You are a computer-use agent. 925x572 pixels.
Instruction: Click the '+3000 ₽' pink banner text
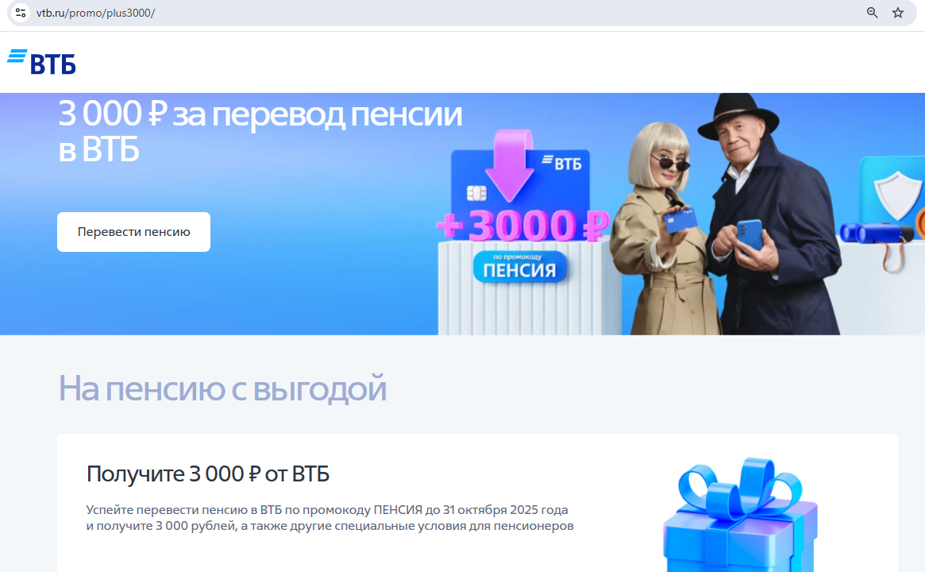522,226
